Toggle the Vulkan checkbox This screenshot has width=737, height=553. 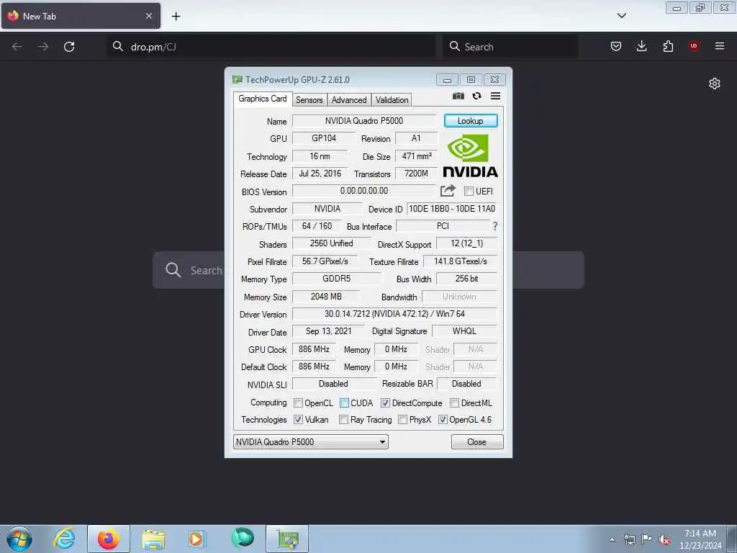pyautogui.click(x=298, y=420)
